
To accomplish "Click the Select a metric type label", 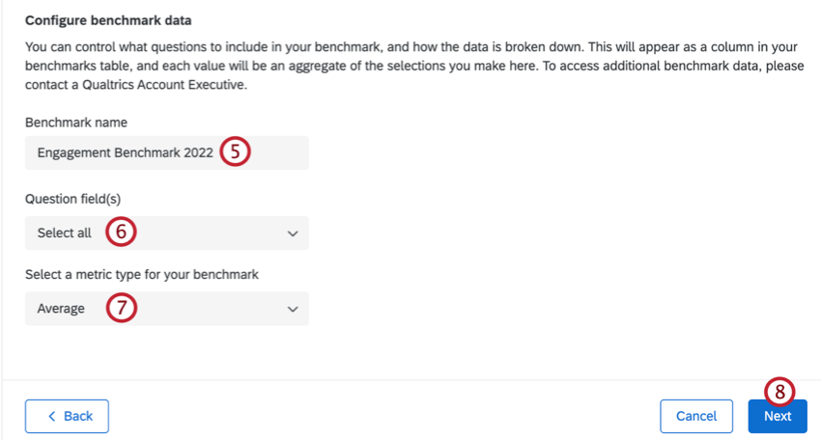I will (142, 274).
